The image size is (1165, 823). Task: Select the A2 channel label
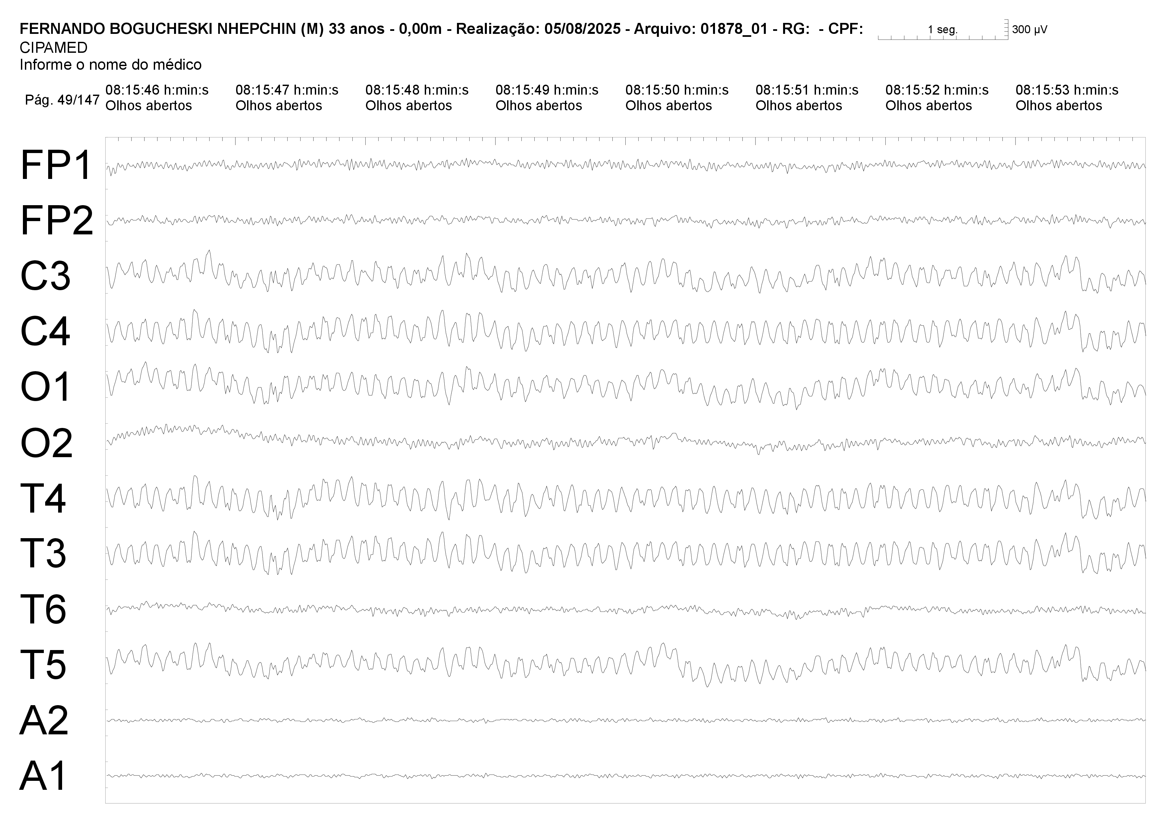coord(44,720)
